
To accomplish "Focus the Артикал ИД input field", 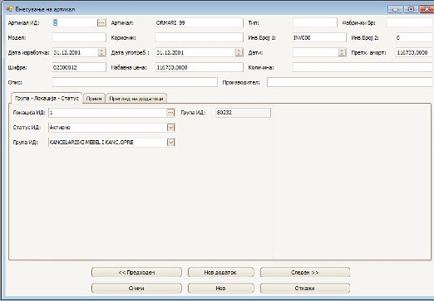I will point(75,22).
